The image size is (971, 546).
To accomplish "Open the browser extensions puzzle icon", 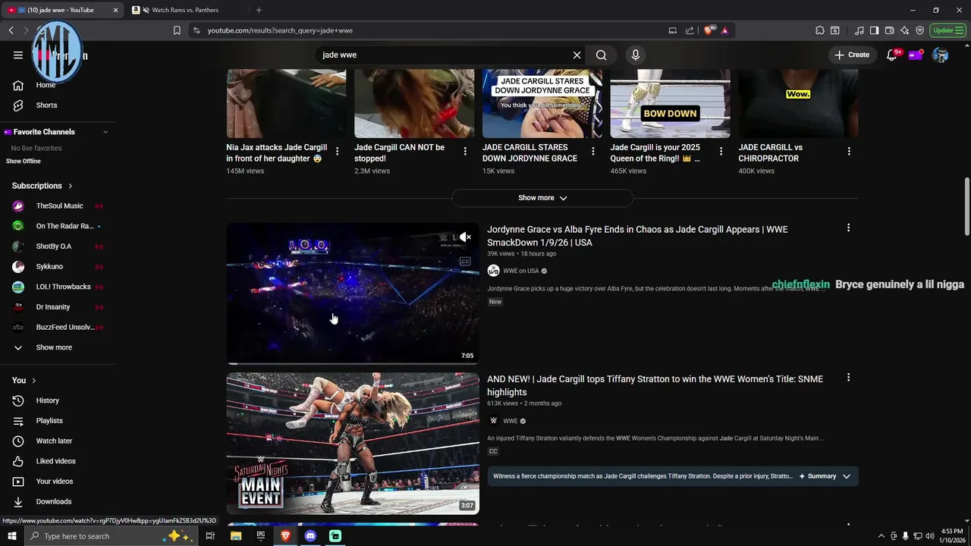I will pos(820,30).
